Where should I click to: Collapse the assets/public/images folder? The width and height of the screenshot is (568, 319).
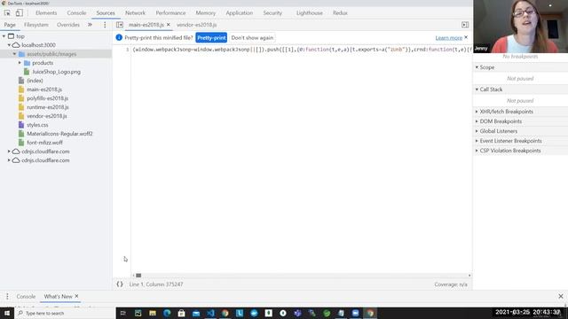(14, 54)
